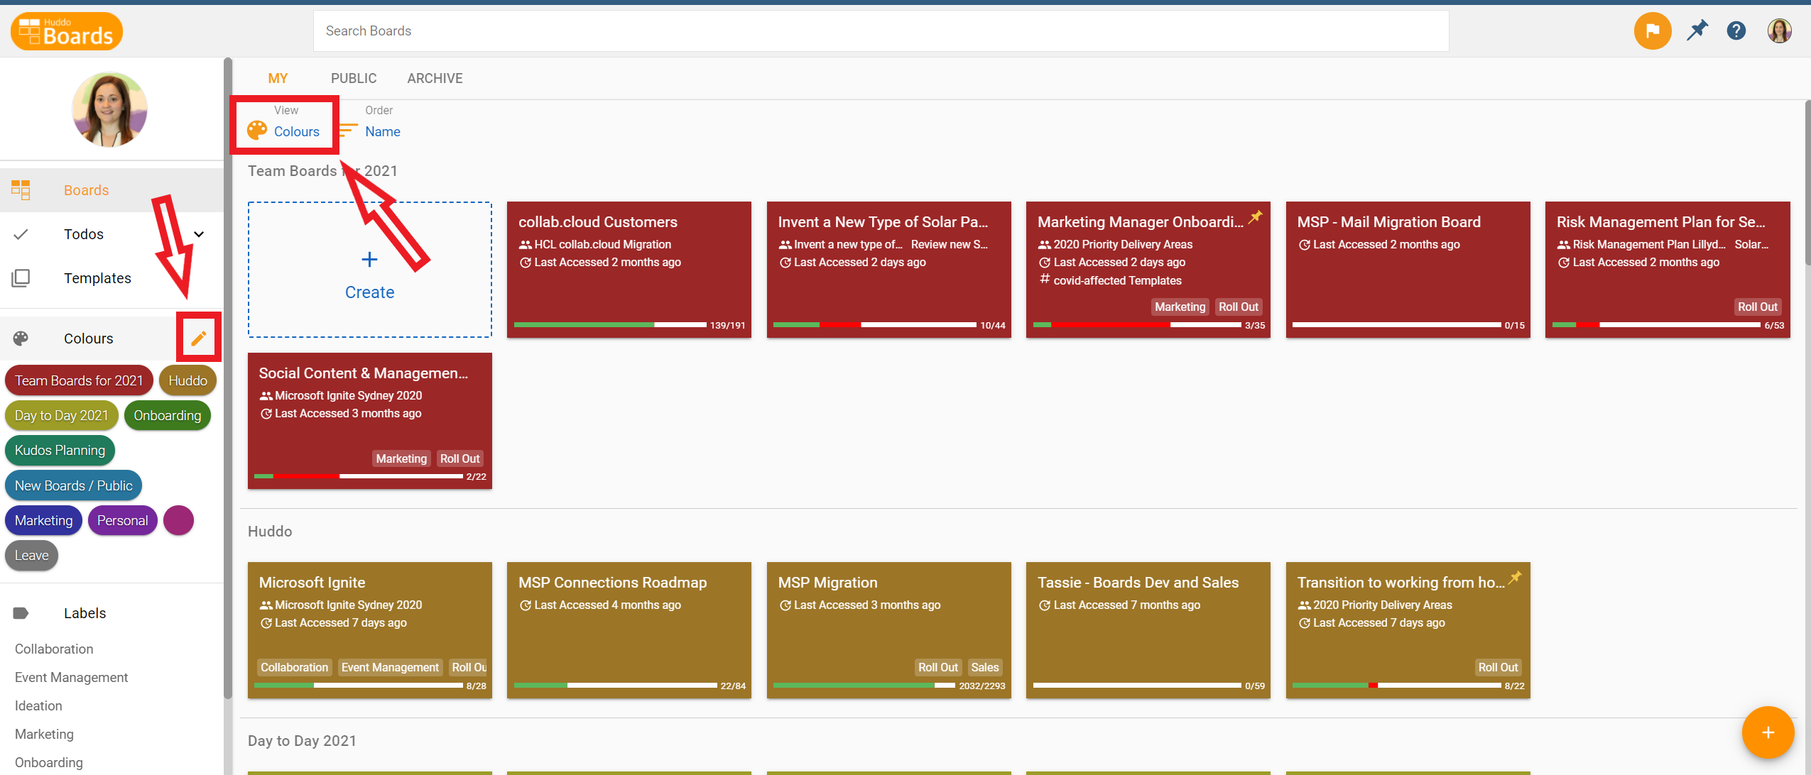Viewport: 1811px width, 775px height.
Task: Edit colours with the pencil icon
Action: tap(199, 338)
